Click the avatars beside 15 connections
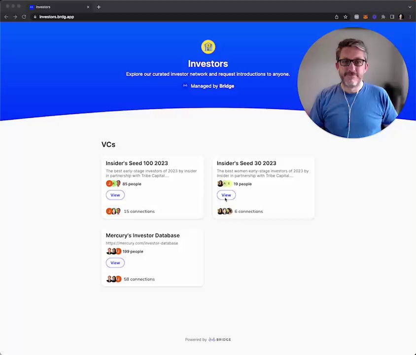The height and width of the screenshot is (355, 416). point(113,211)
